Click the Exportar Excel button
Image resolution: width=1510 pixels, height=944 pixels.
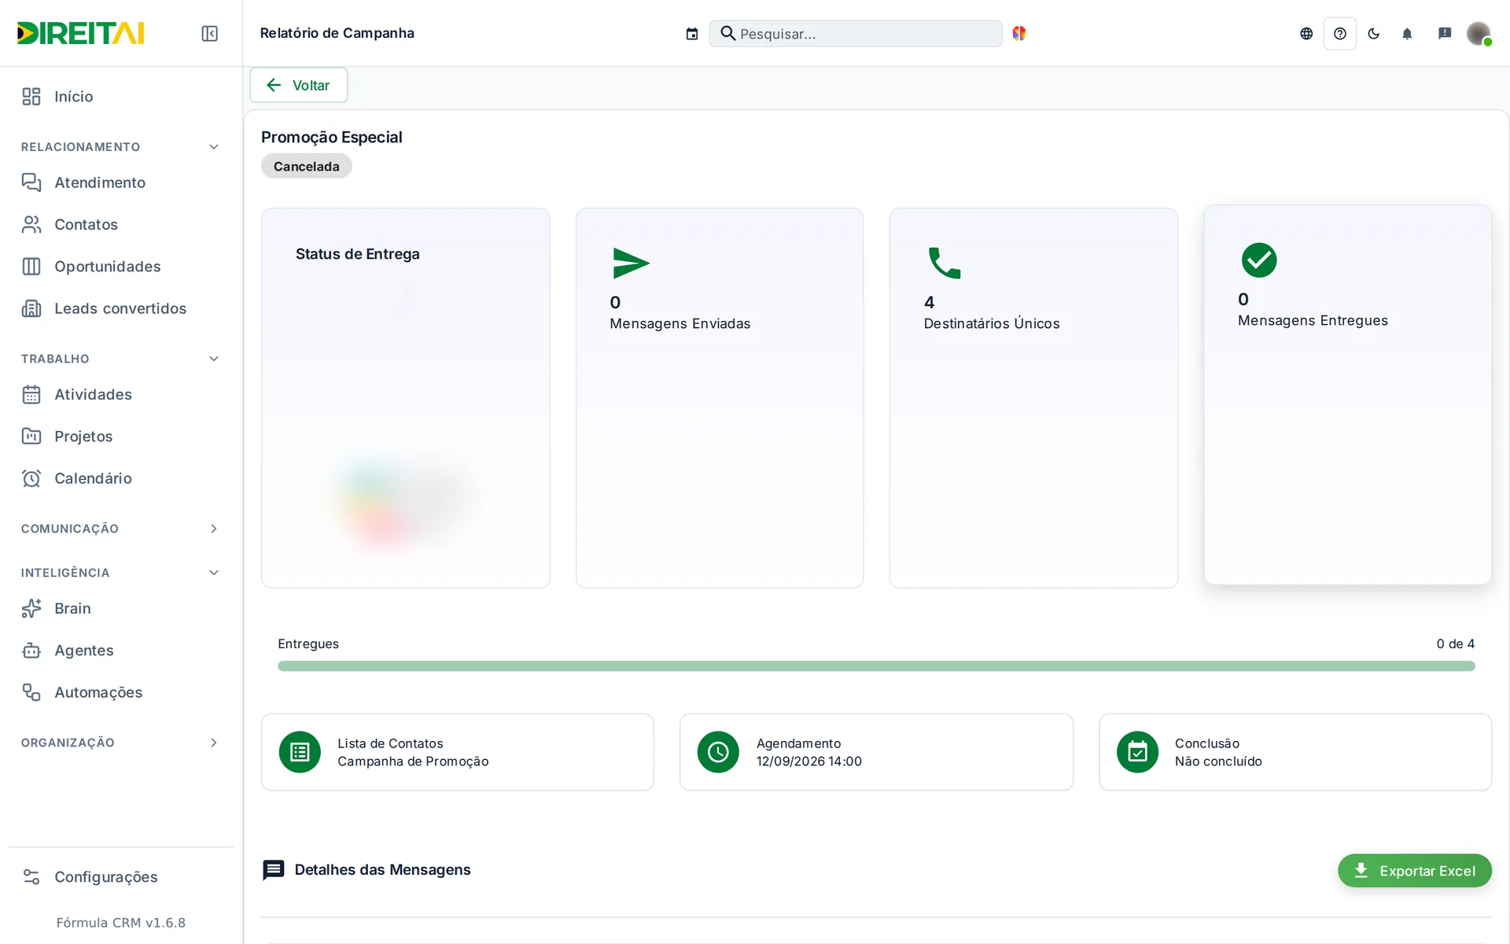pyautogui.click(x=1414, y=871)
